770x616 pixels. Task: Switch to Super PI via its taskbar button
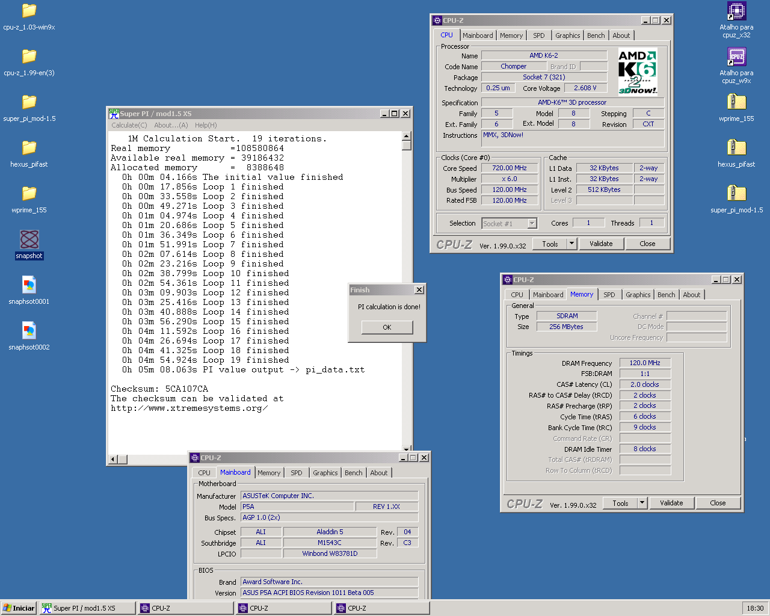click(87, 608)
